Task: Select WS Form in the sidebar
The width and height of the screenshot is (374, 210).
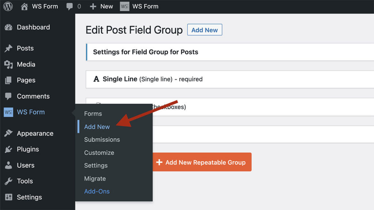Action: [31, 112]
